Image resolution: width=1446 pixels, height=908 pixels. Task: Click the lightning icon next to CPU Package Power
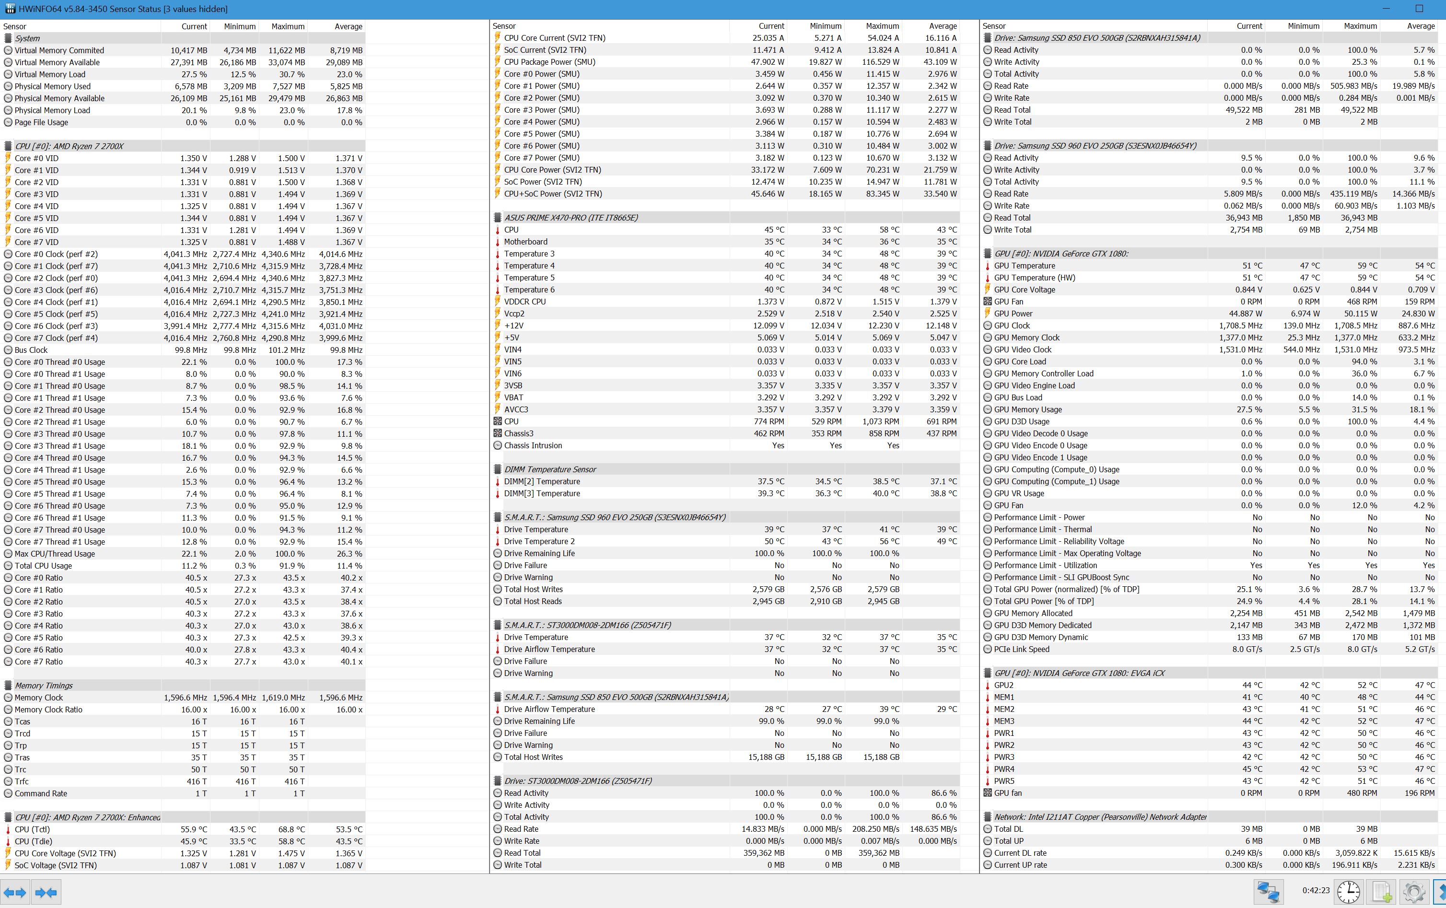tap(497, 62)
